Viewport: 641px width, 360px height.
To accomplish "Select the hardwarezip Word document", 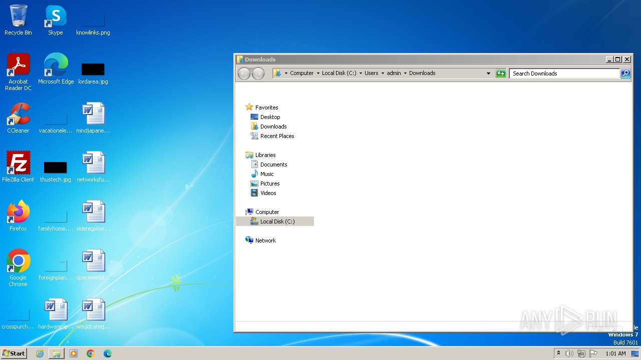I will tap(56, 314).
